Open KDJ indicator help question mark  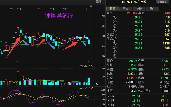(x=89, y=87)
